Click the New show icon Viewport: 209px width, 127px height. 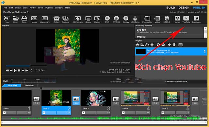pyautogui.click(x=7, y=20)
